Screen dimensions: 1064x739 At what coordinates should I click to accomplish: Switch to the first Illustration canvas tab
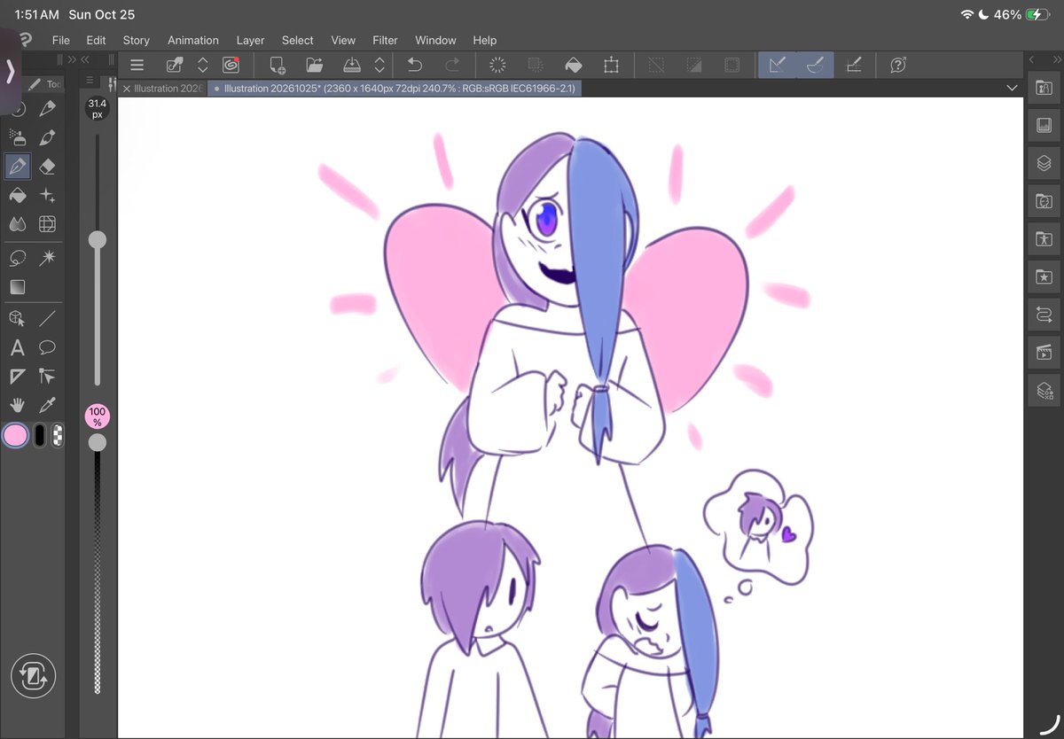pyautogui.click(x=163, y=89)
